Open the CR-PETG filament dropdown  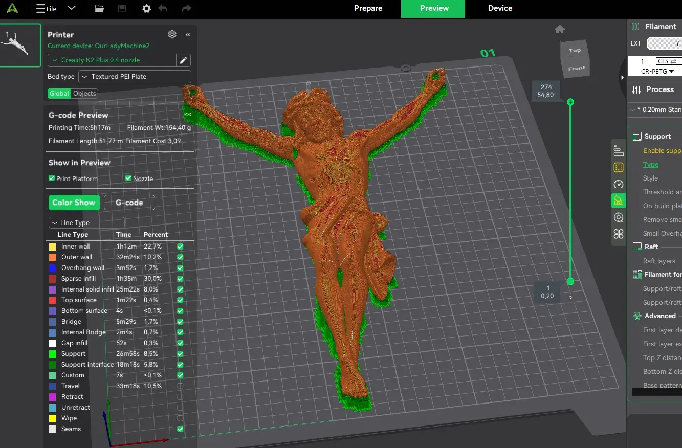(657, 72)
